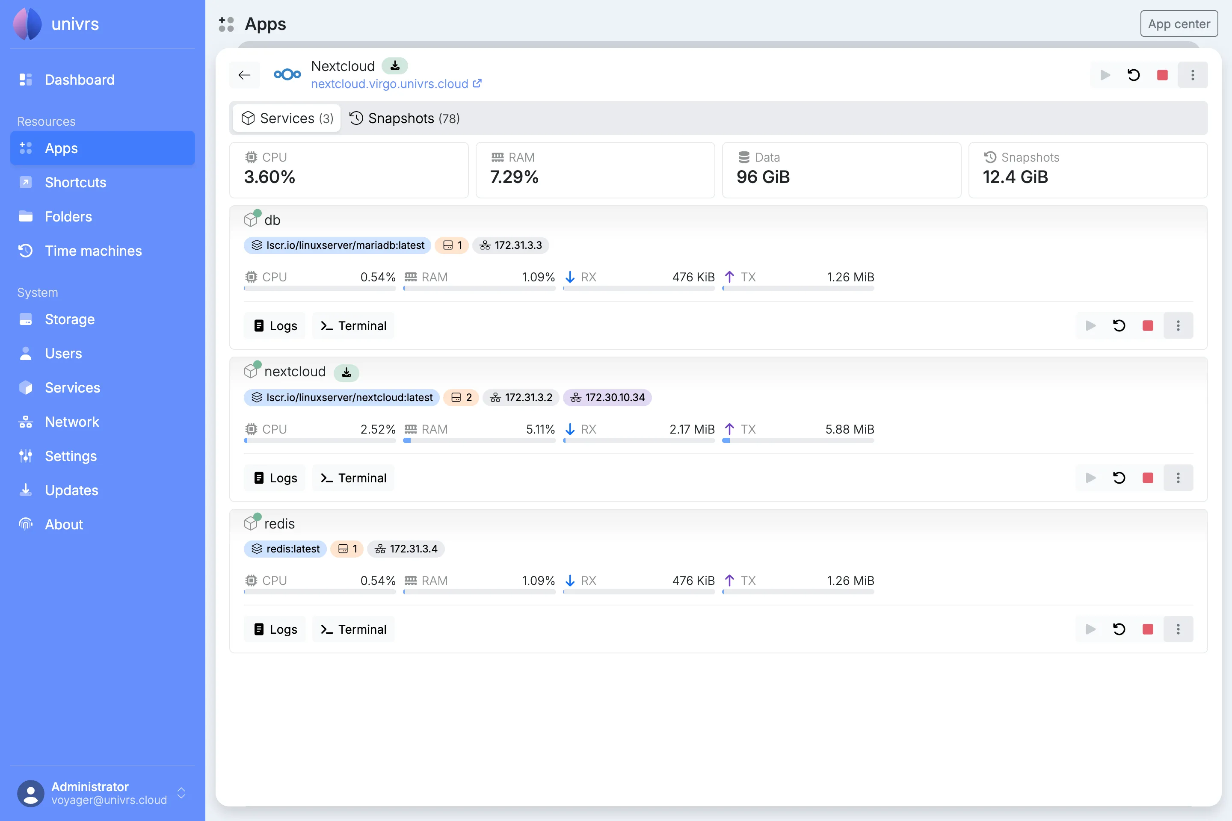Open nextcloud.virgo.univrs.cloud link
Image resolution: width=1232 pixels, height=821 pixels.
pyautogui.click(x=396, y=84)
